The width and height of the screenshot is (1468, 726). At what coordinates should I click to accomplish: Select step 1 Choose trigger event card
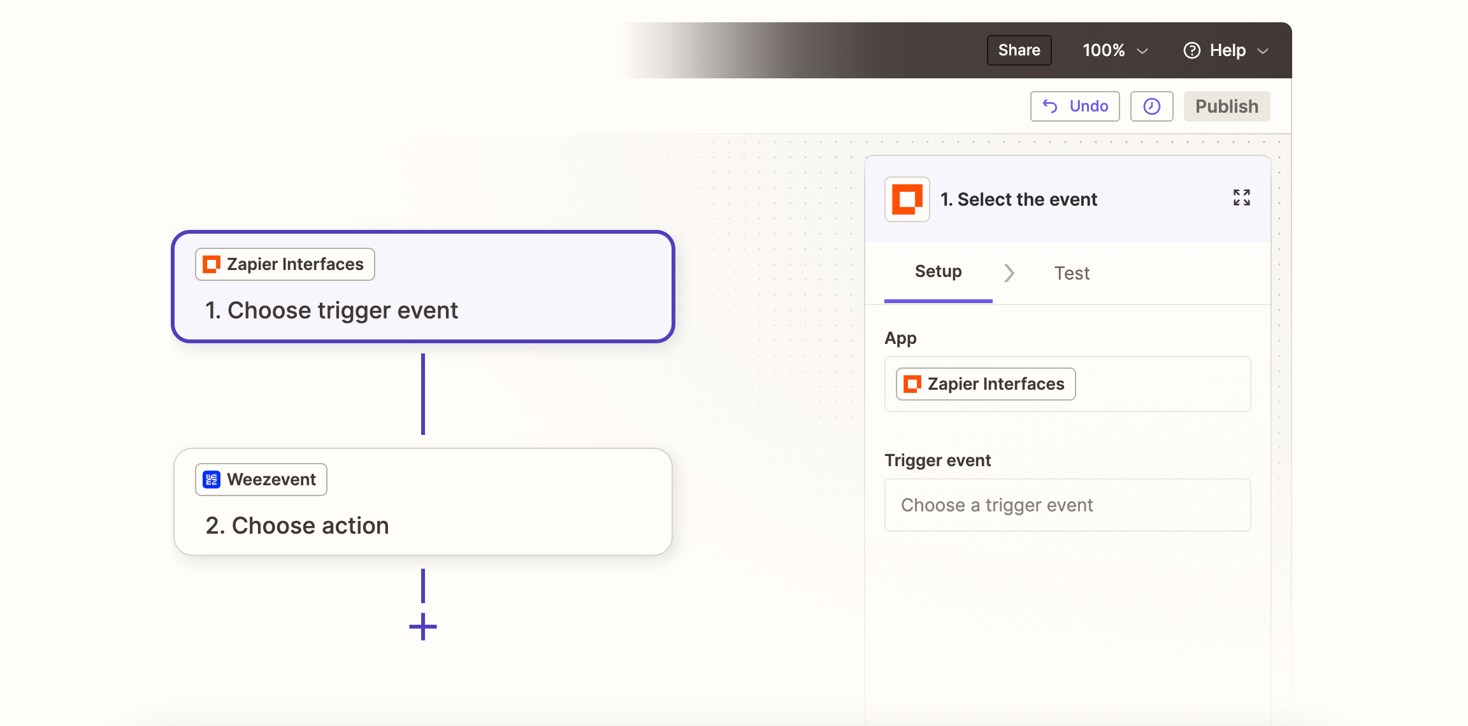pyautogui.click(x=422, y=287)
